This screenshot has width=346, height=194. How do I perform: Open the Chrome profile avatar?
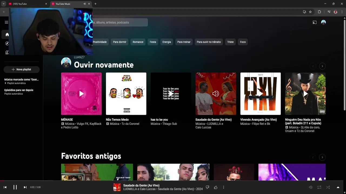coord(335,12)
